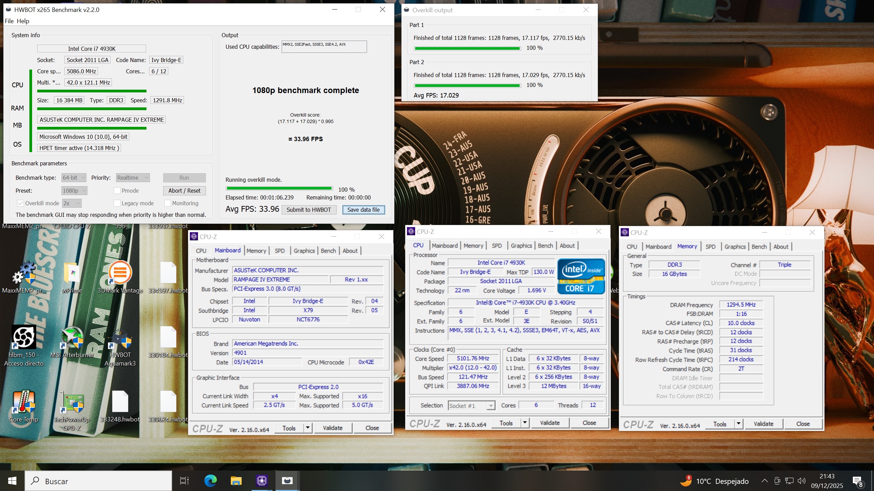This screenshot has height=491, width=874.
Task: Open the Tools dropdown arrow in the Mainboard window
Action: (308, 428)
